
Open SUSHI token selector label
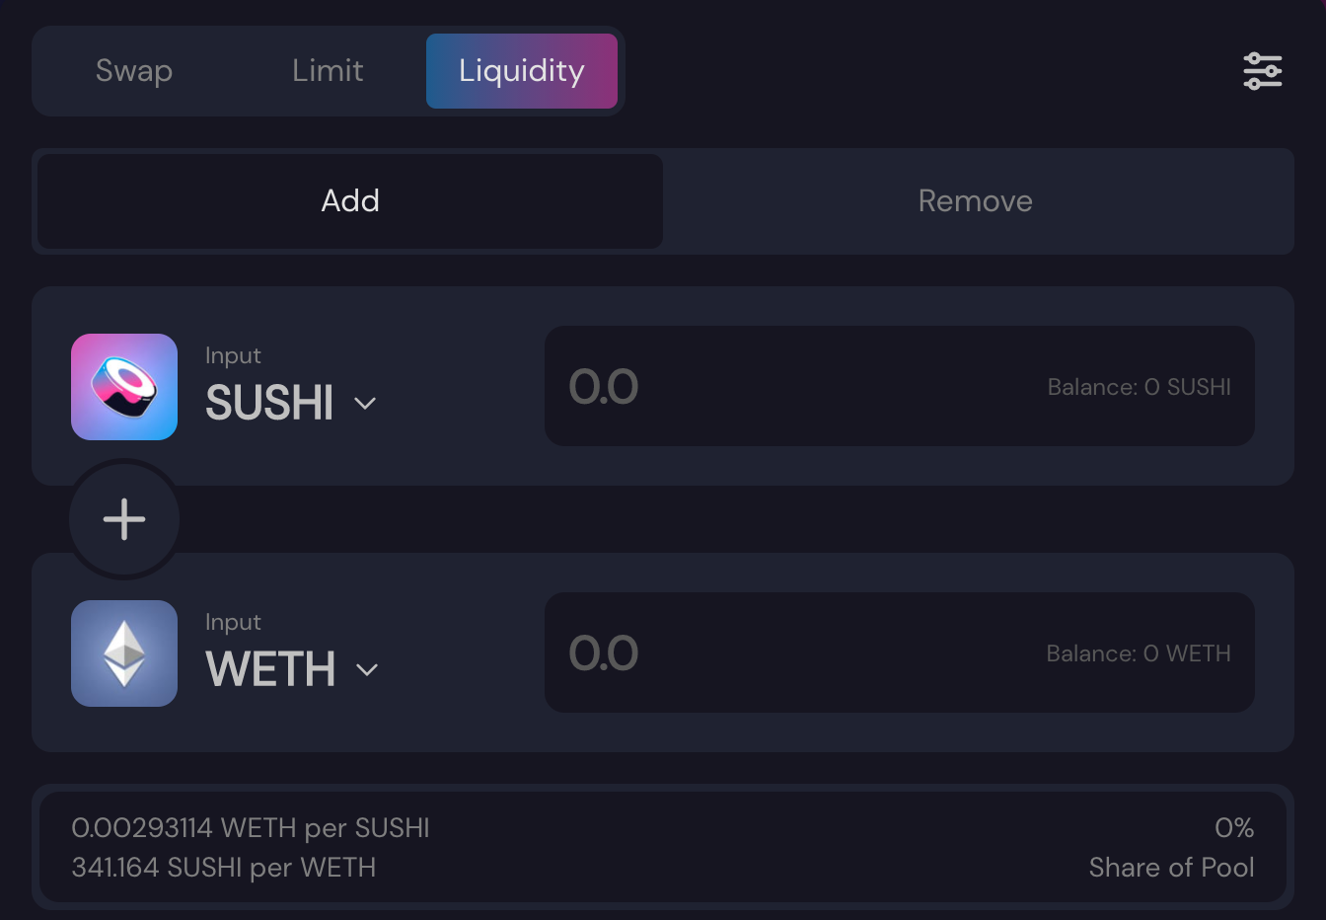[x=269, y=403]
